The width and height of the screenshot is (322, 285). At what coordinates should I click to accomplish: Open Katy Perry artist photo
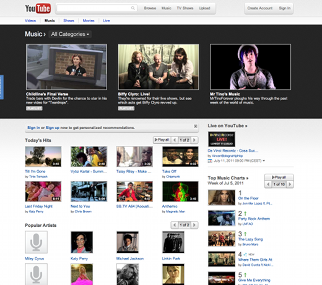(x=82, y=242)
